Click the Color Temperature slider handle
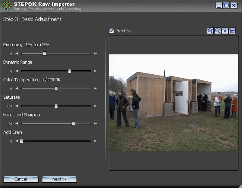The width and height of the screenshot is (242, 188). pos(56,88)
